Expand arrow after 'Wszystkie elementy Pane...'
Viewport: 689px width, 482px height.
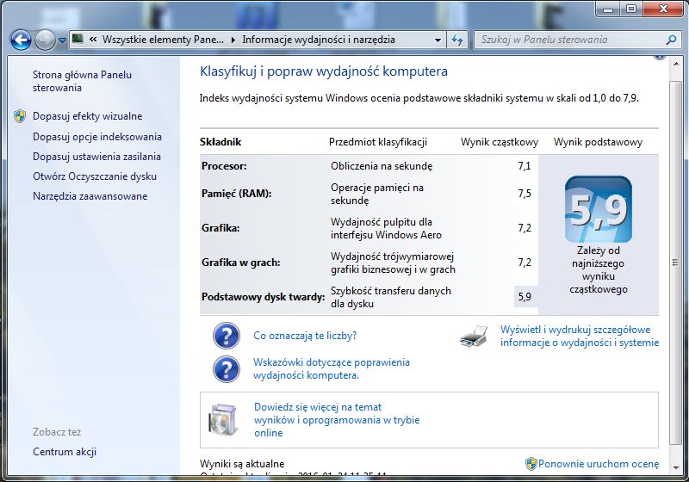click(233, 40)
